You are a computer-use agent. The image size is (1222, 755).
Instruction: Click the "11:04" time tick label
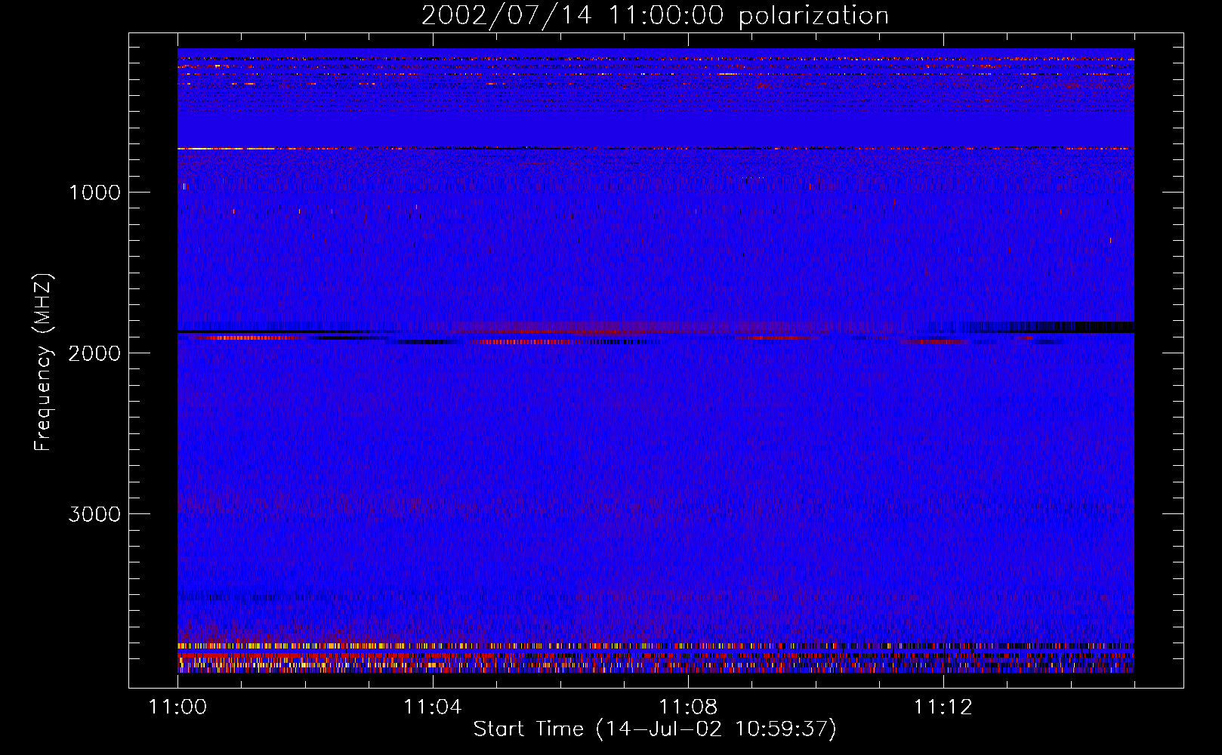(x=433, y=707)
